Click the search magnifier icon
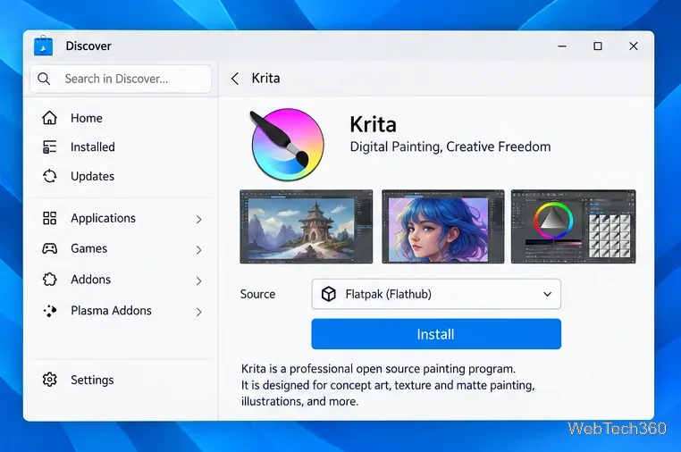The image size is (681, 452). pos(44,79)
